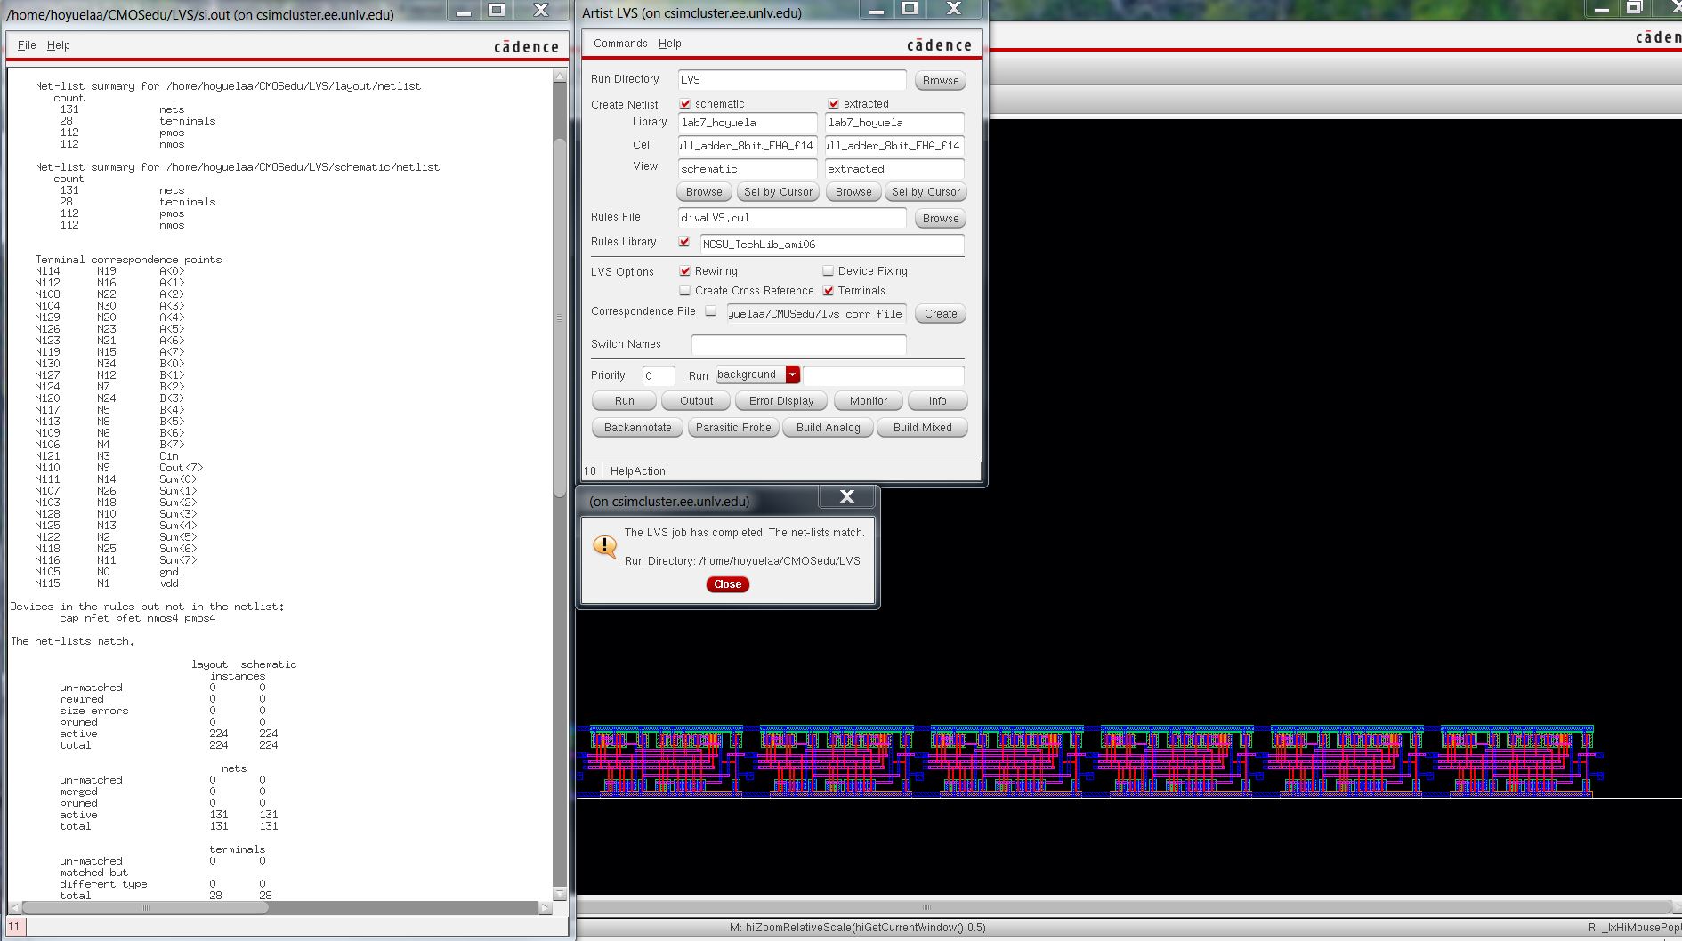This screenshot has height=941, width=1682.
Task: Click the schematic View field
Action: [x=748, y=169]
